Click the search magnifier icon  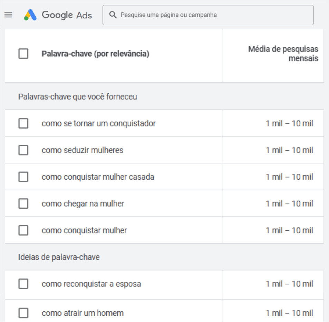coord(113,15)
